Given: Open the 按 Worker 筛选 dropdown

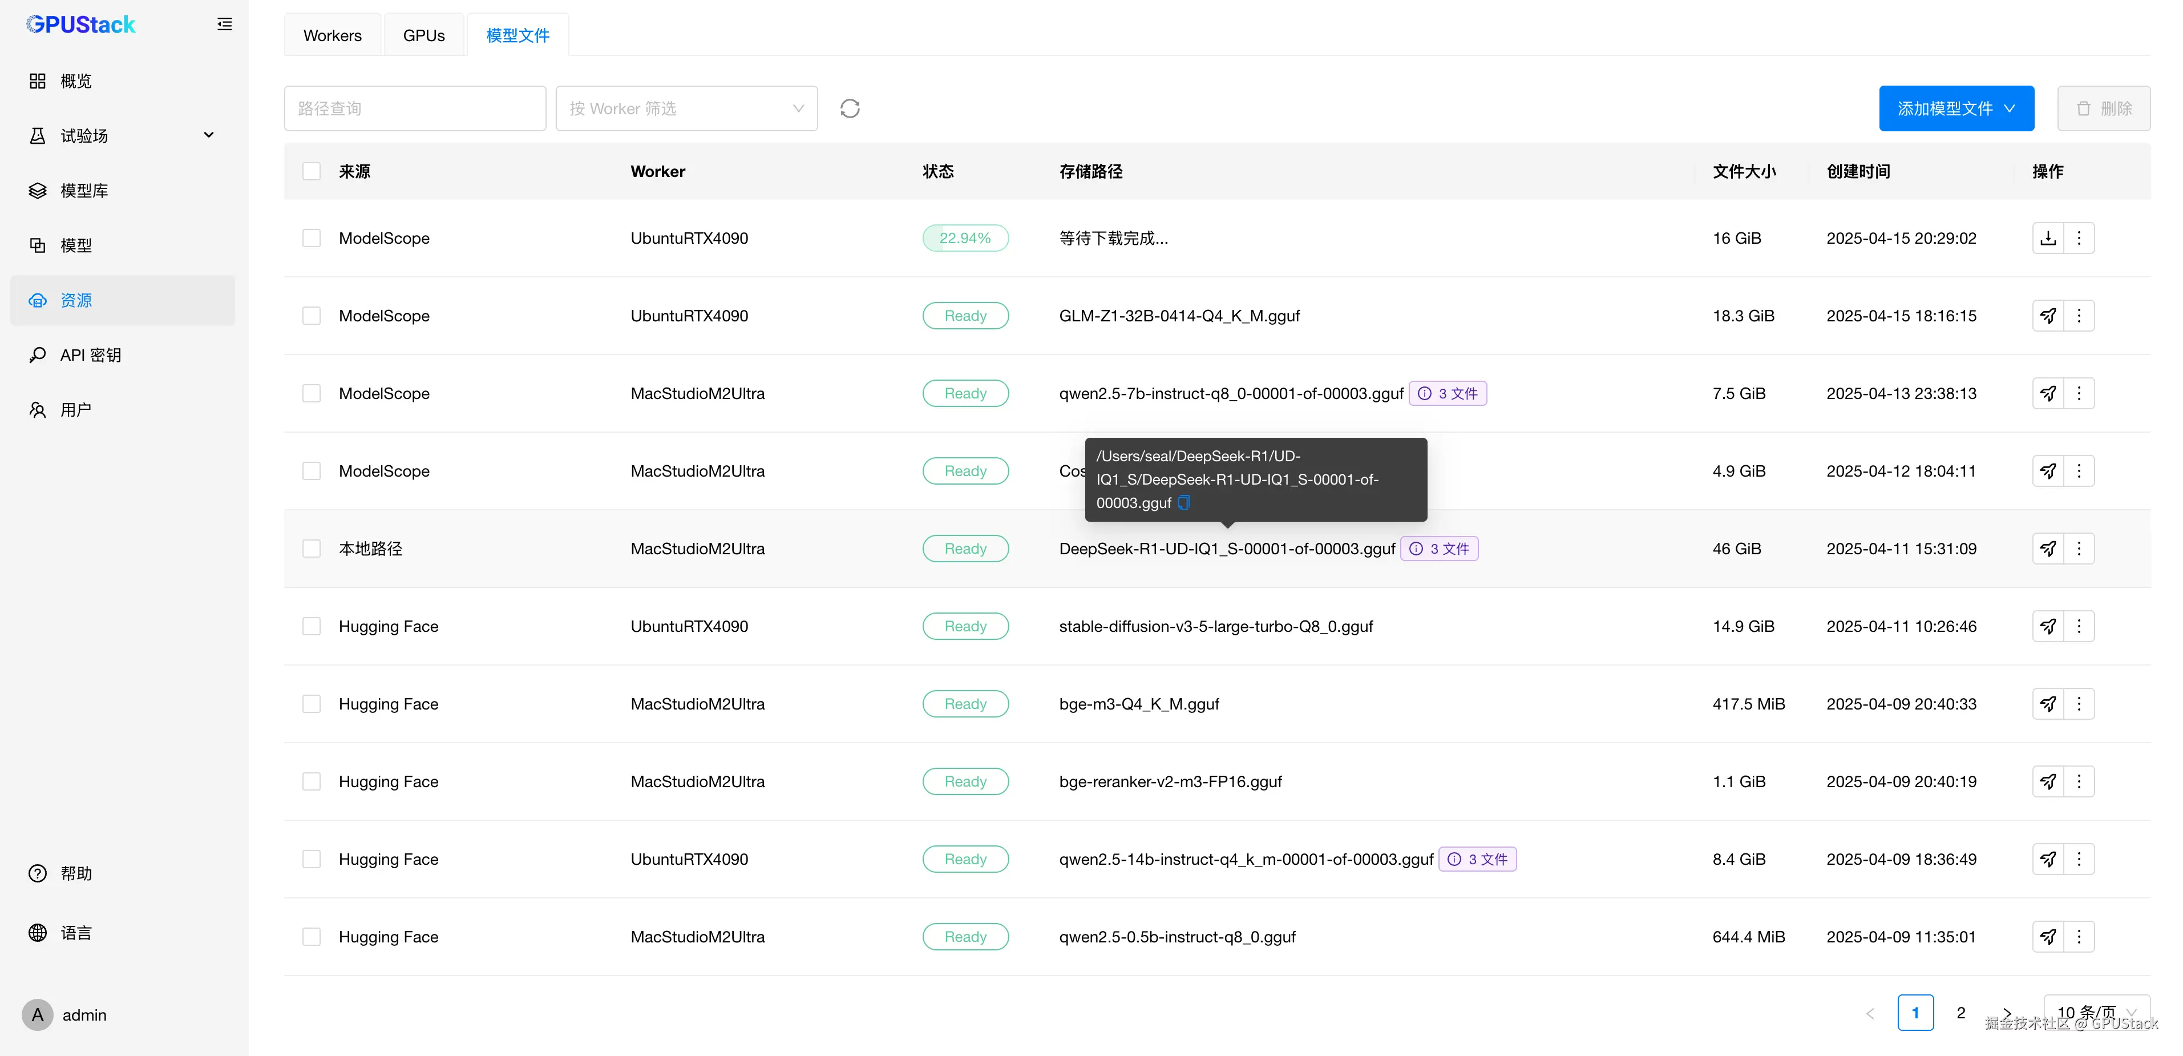Looking at the screenshot, I should click(x=686, y=108).
